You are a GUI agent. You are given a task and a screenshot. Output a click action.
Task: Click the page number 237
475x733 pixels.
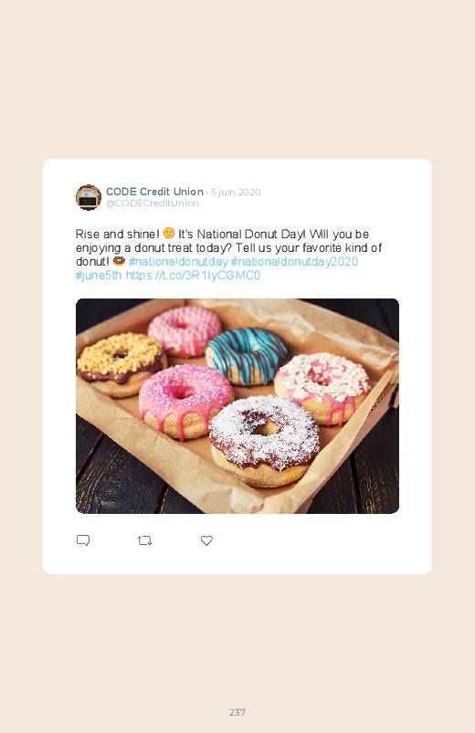(x=237, y=712)
